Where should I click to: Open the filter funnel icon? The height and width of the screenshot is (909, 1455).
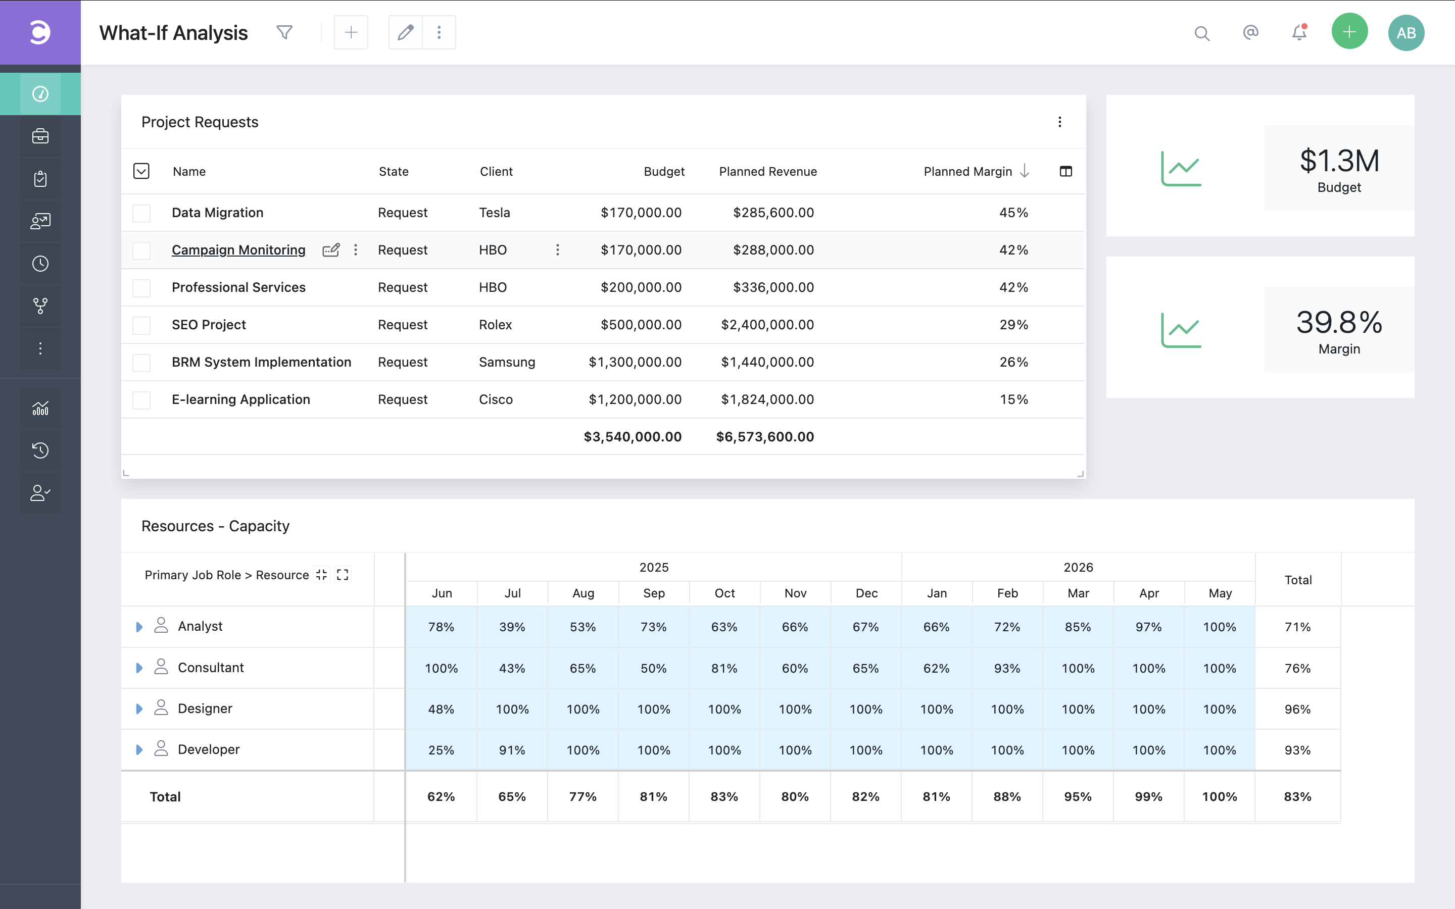[x=284, y=32]
